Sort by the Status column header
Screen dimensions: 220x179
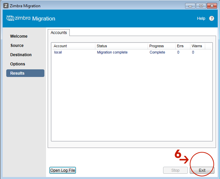click(x=121, y=46)
